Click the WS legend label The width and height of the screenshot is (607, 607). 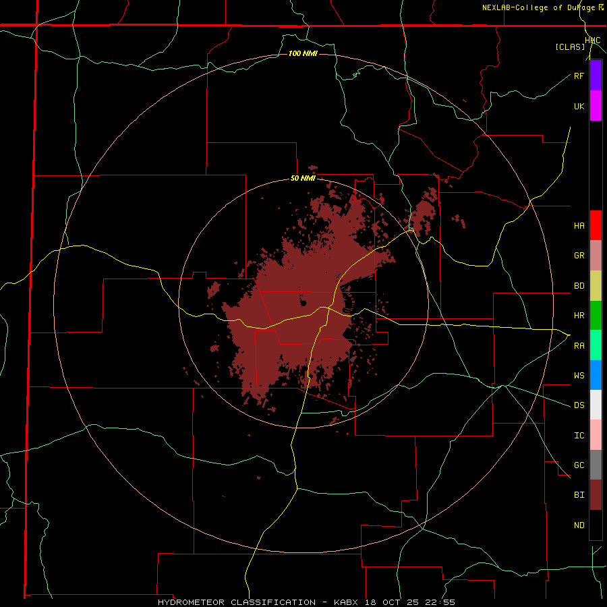pyautogui.click(x=579, y=376)
